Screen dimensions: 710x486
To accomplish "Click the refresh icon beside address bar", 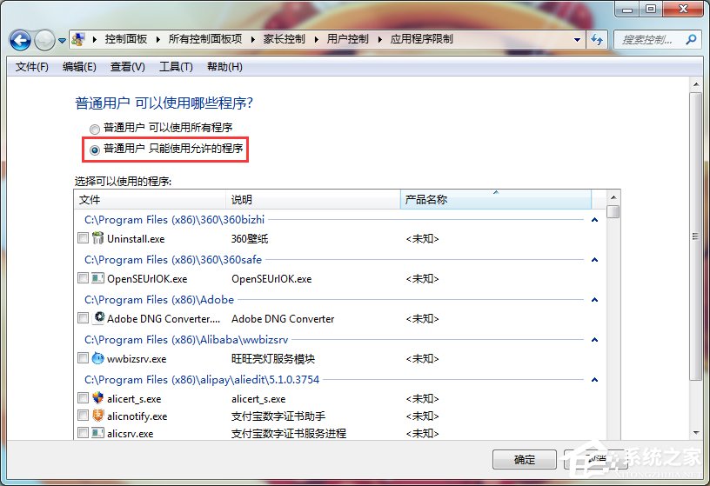I will click(597, 40).
